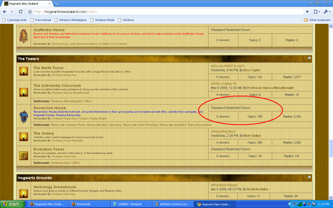Open the wrench customize menu

point(327,12)
